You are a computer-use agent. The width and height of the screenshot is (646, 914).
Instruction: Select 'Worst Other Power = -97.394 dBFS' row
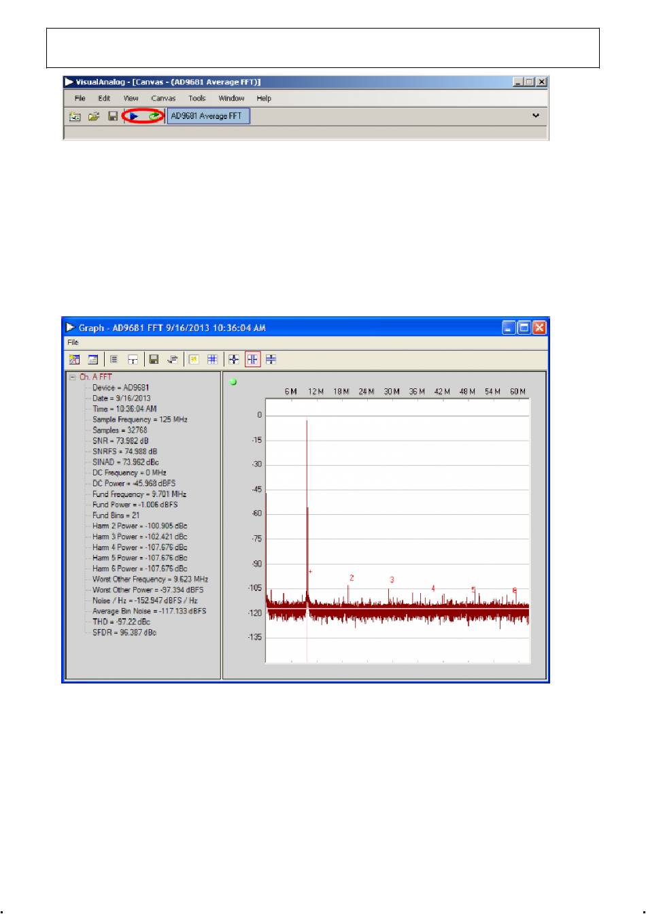point(148,590)
